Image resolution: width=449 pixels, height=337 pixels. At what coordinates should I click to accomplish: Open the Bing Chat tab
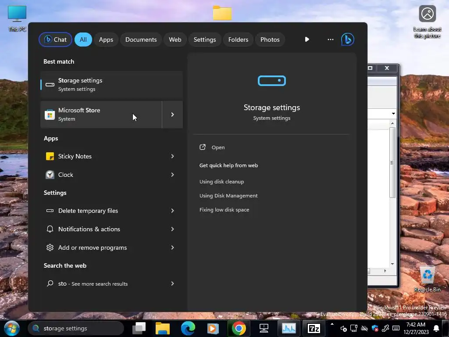(55, 39)
